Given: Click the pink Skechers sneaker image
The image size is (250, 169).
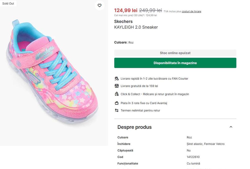Looking at the screenshot, I should tap(54, 73).
